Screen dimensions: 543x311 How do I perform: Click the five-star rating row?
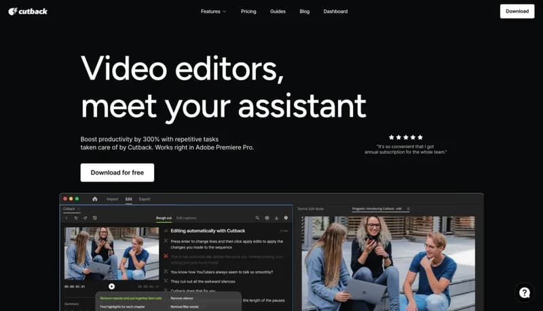(x=405, y=137)
